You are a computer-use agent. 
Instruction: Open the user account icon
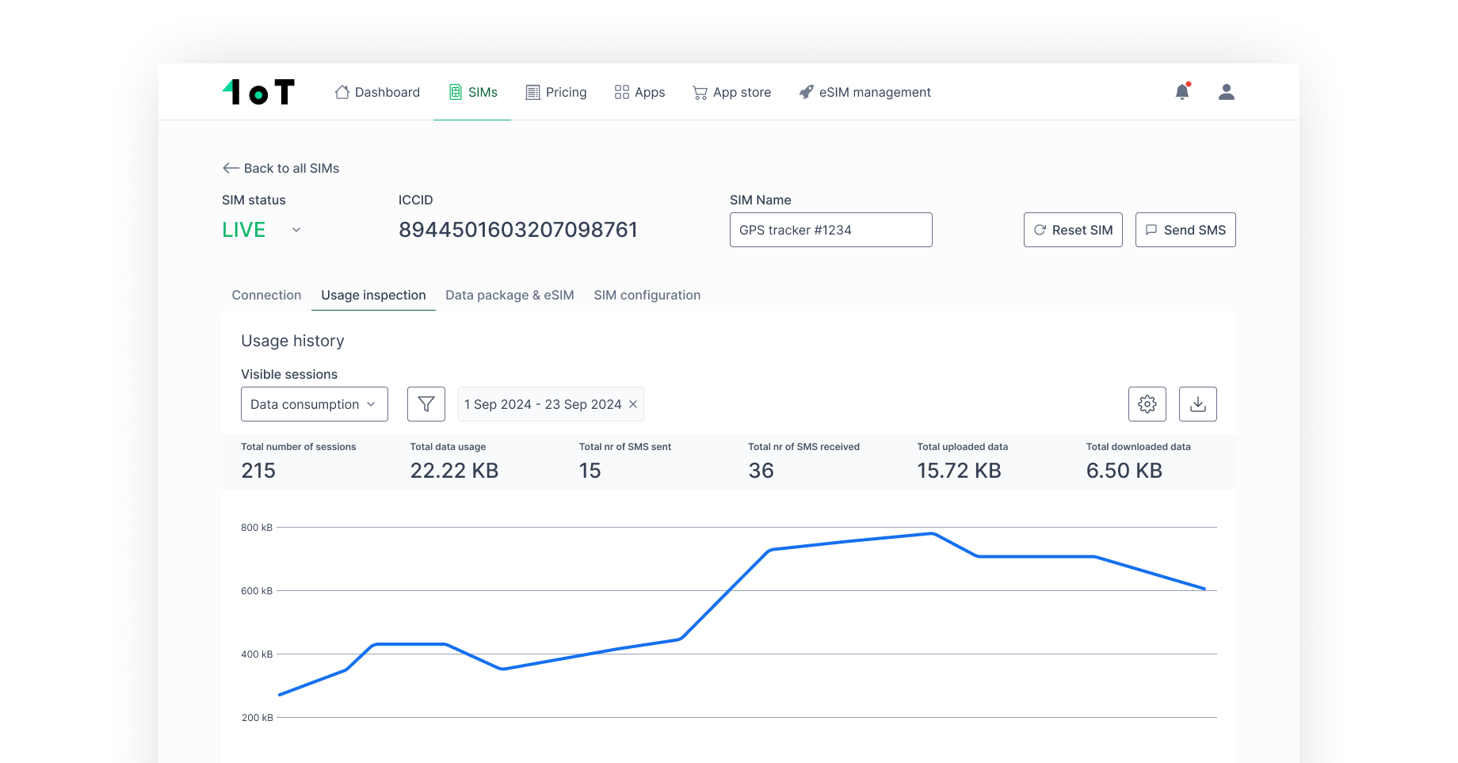(1227, 92)
